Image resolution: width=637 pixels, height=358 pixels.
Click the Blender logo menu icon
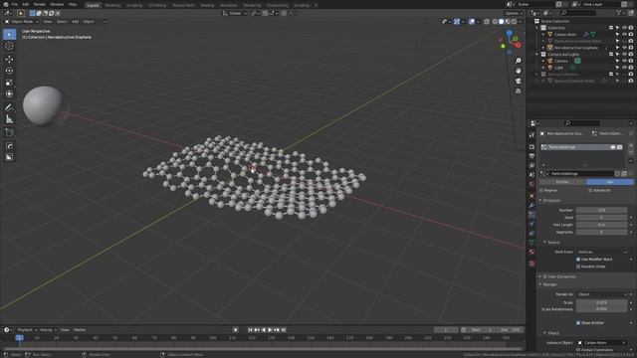(x=6, y=4)
